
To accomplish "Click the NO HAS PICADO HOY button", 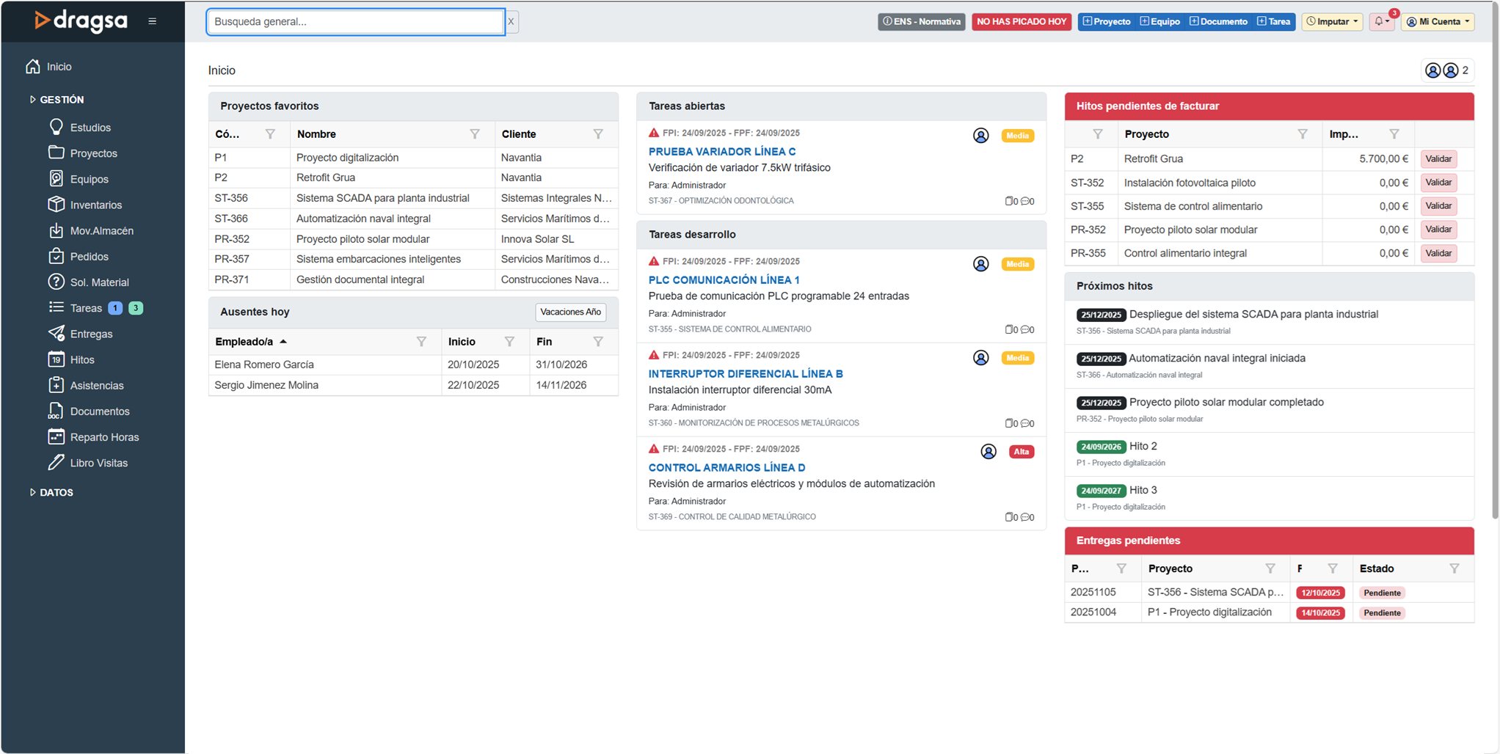I will pos(1021,21).
